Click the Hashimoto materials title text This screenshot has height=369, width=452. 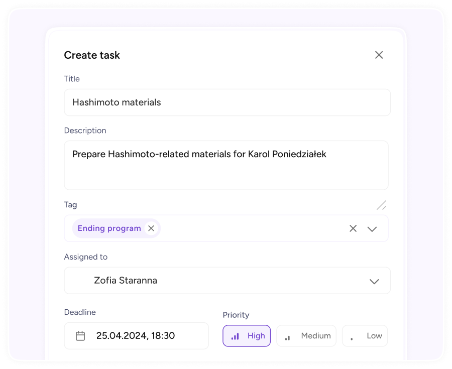pyautogui.click(x=117, y=102)
